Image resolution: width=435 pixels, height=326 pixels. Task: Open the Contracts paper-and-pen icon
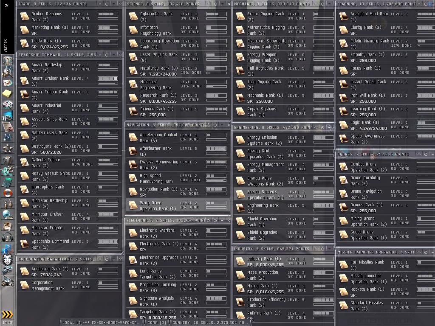7,126
